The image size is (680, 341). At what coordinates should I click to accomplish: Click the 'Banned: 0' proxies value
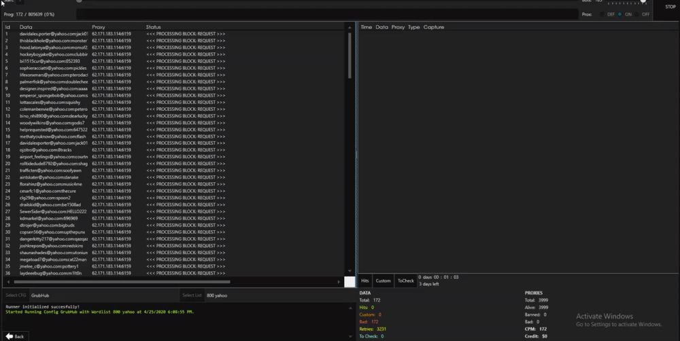point(536,315)
